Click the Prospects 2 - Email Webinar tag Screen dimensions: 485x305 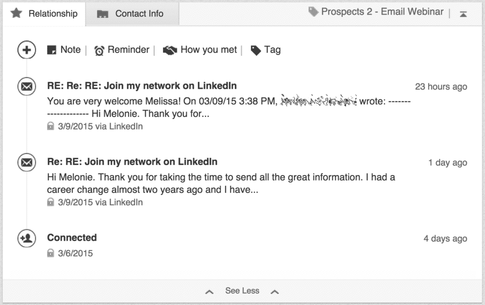point(382,12)
